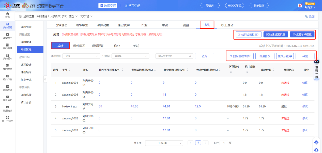
Task: Open 第三方应用 apps icon
Action: [8, 118]
